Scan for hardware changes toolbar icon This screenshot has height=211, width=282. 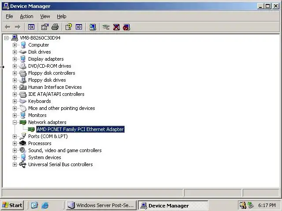(93, 27)
